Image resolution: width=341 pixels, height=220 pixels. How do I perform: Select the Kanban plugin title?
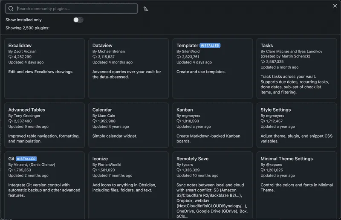185,110
